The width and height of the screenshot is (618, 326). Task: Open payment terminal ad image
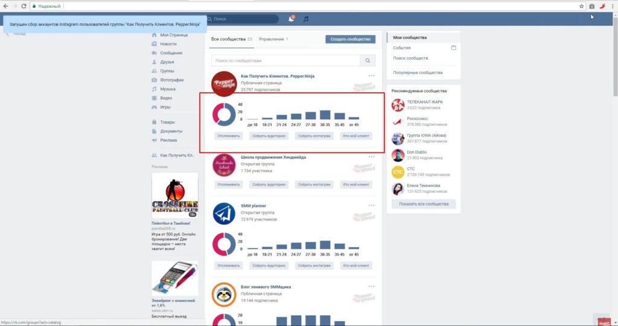coord(175,278)
